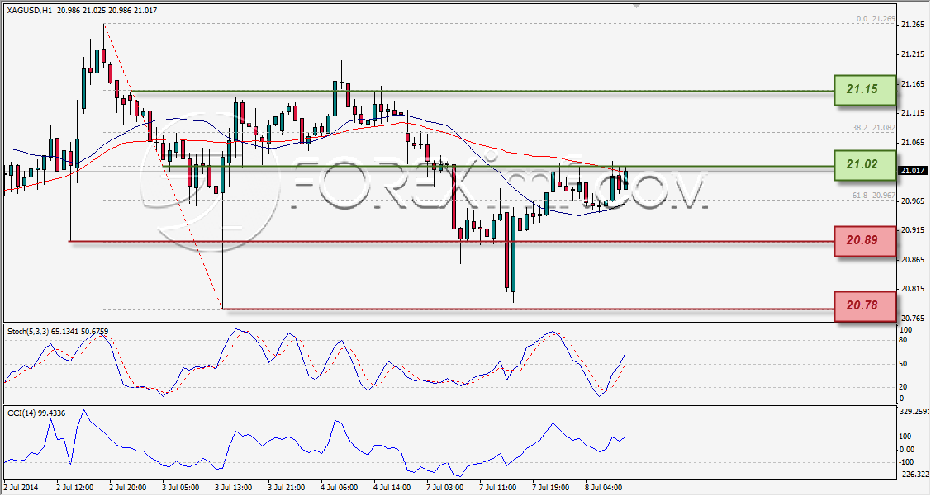The height and width of the screenshot is (496, 931).
Task: Click the 4 Jul 06:00 time label
Action: point(339,488)
